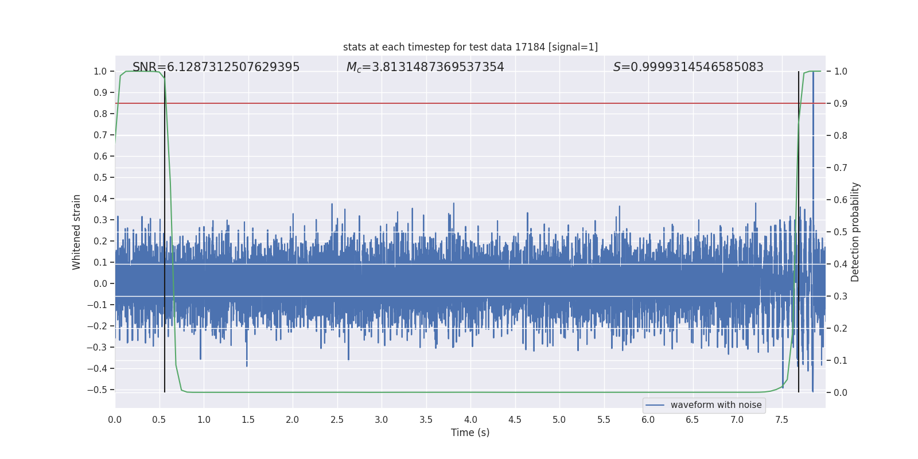918x459 pixels.
Task: Click the 5.5 tick on the time axis
Action: point(604,419)
